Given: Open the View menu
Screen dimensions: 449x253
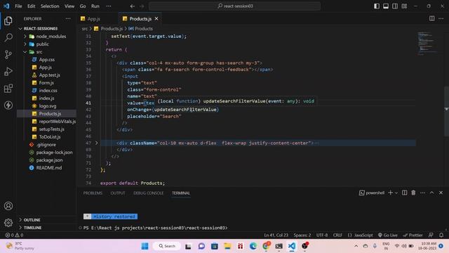Looking at the screenshot, I should (x=69, y=6).
